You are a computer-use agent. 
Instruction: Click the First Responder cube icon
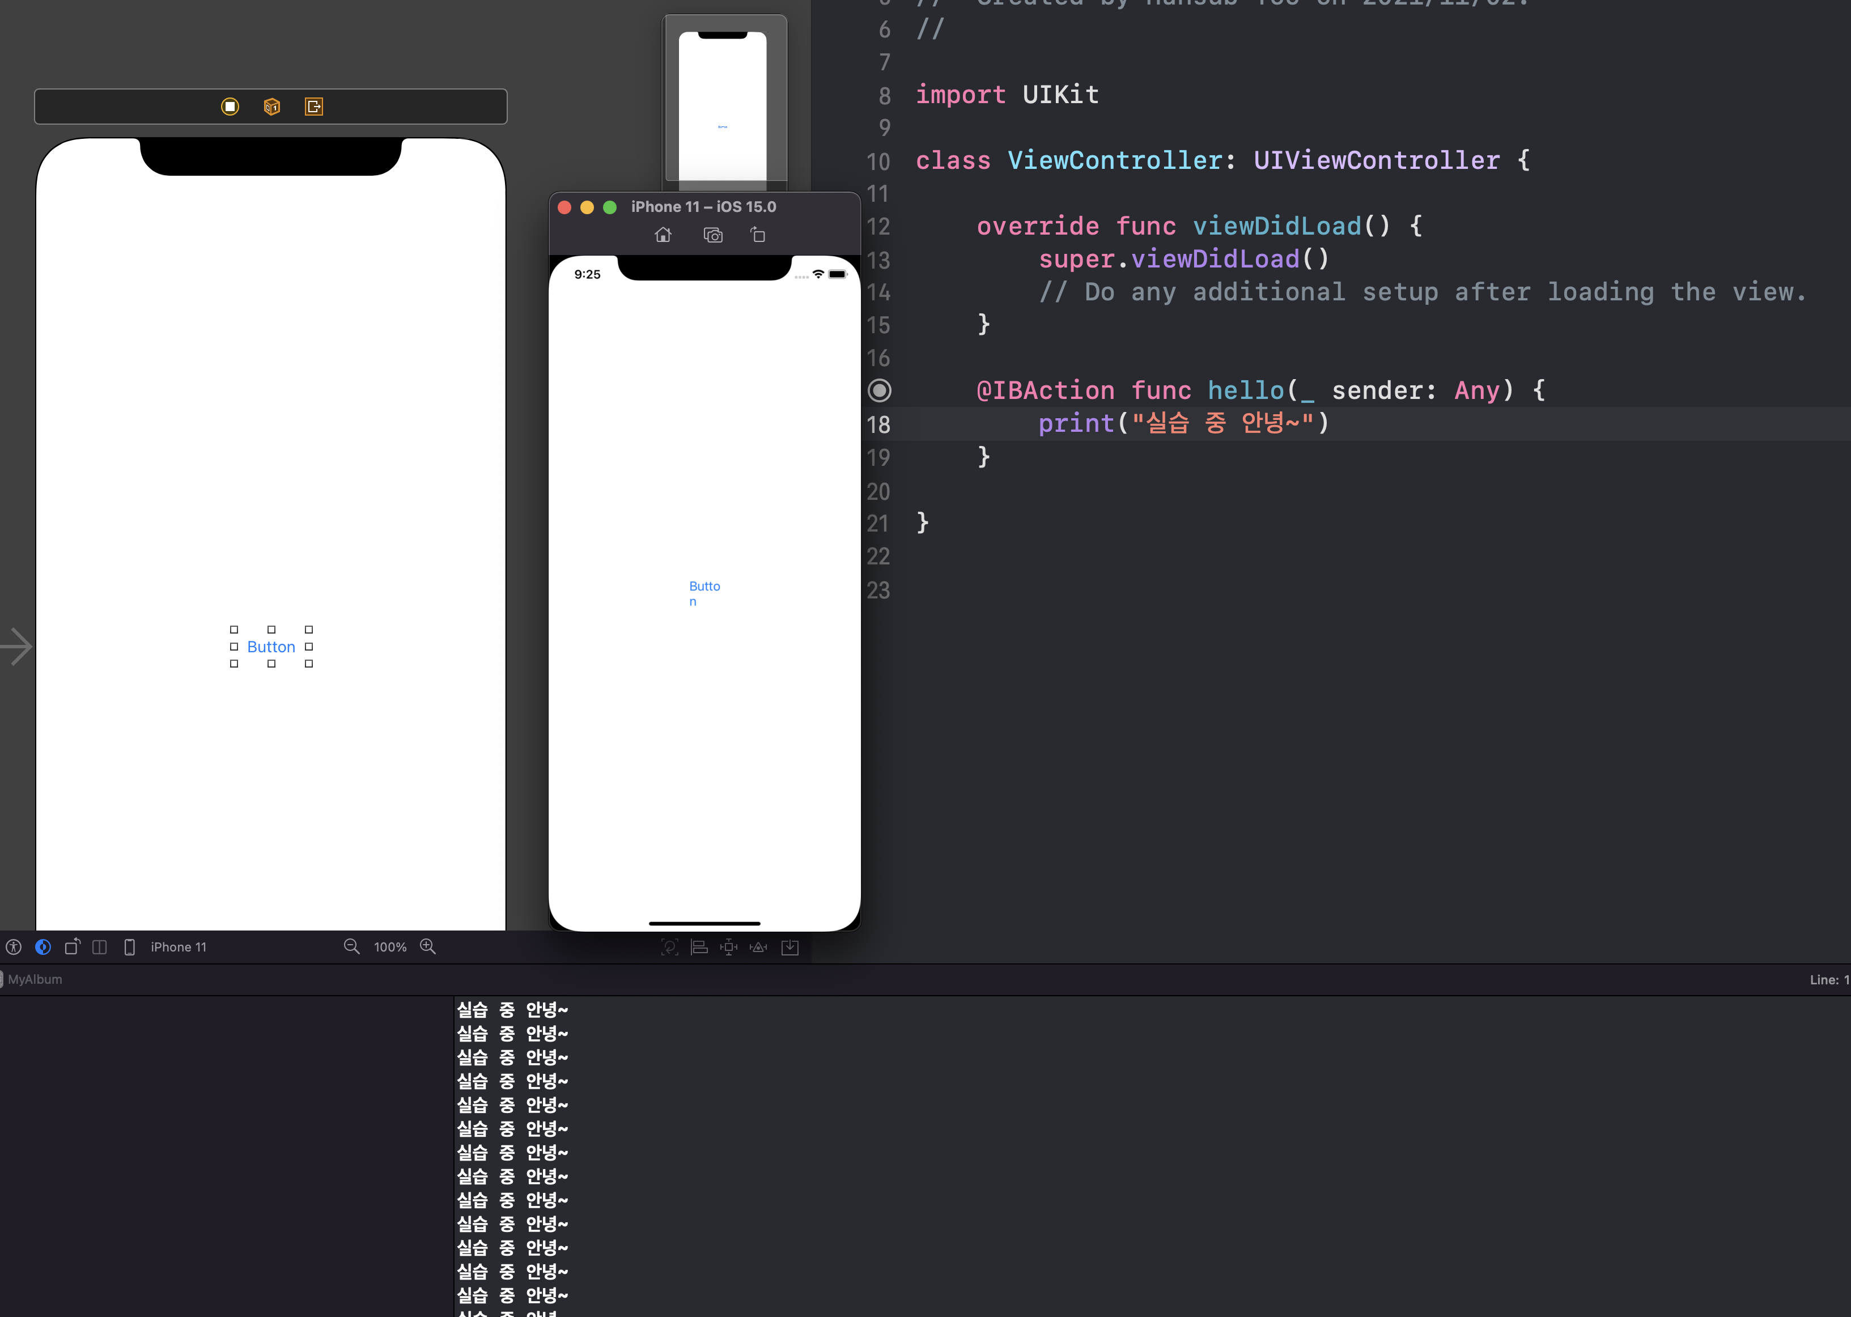pos(271,106)
